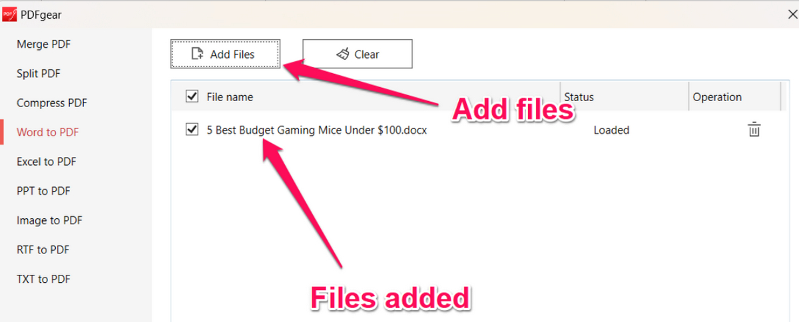Go to Image to PDF
799x322 pixels.
[49, 220]
